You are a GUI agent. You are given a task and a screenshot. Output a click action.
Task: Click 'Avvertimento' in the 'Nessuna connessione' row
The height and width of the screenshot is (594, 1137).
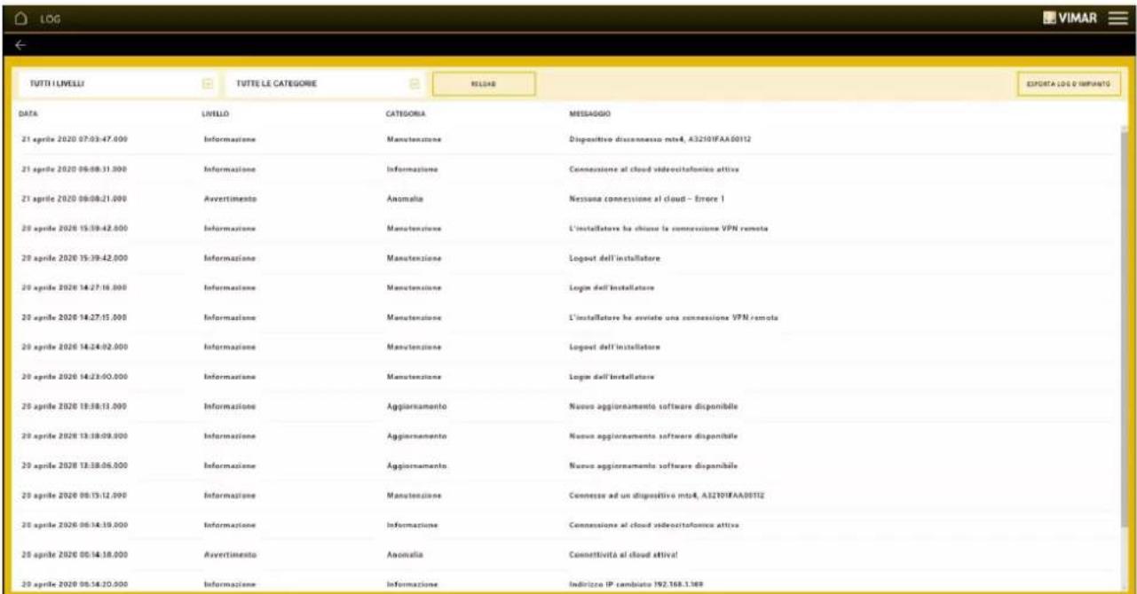pyautogui.click(x=230, y=199)
